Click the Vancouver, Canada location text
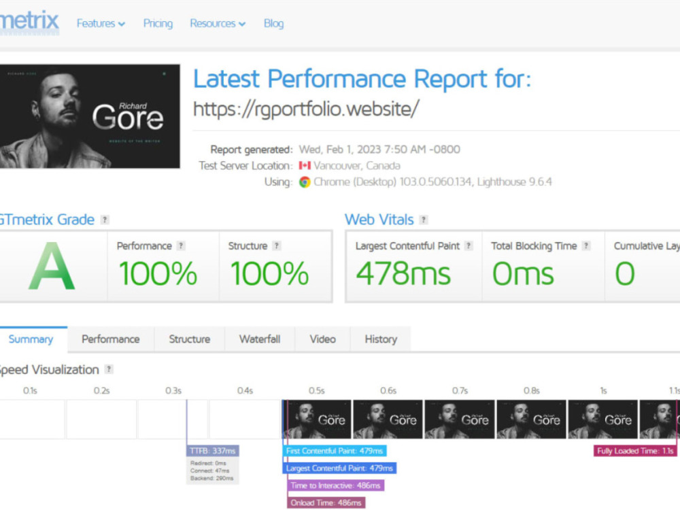 (357, 166)
